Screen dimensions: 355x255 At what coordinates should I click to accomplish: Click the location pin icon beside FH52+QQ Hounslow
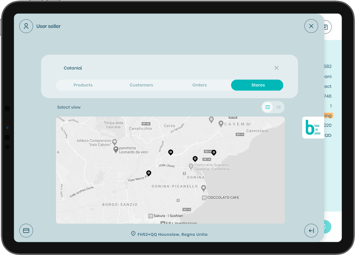133,234
